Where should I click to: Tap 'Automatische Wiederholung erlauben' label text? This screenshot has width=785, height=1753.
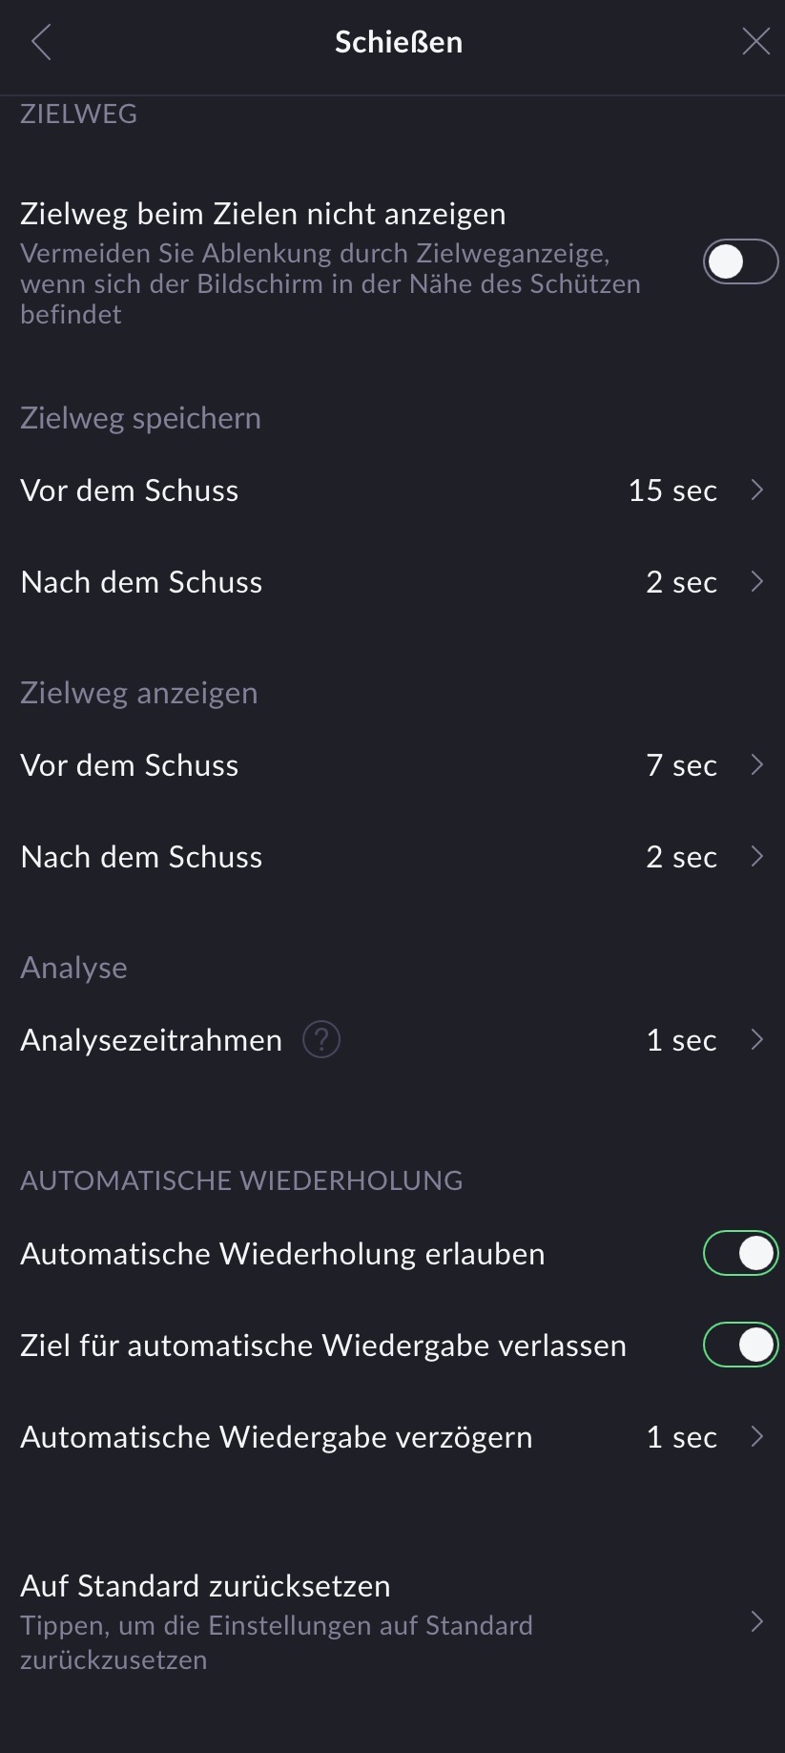(282, 1254)
